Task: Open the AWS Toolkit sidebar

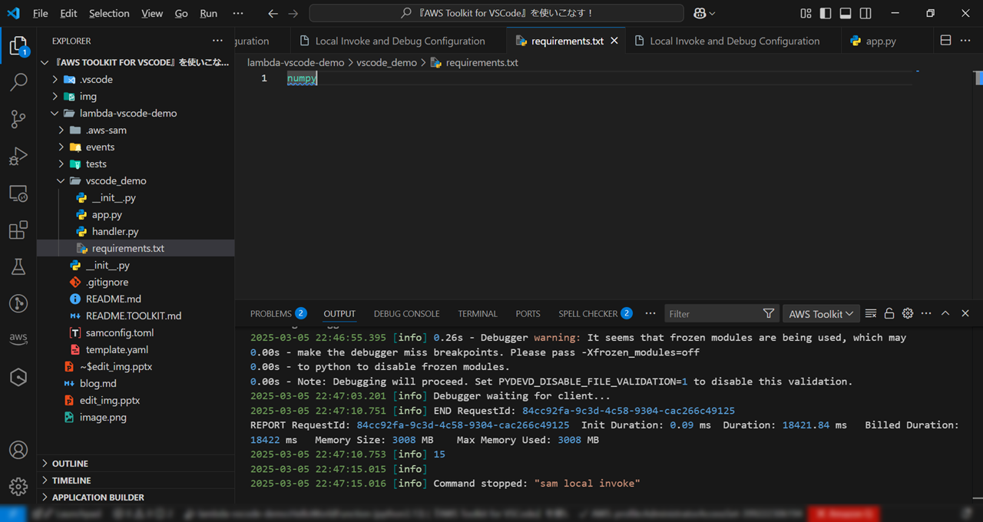Action: click(x=18, y=338)
